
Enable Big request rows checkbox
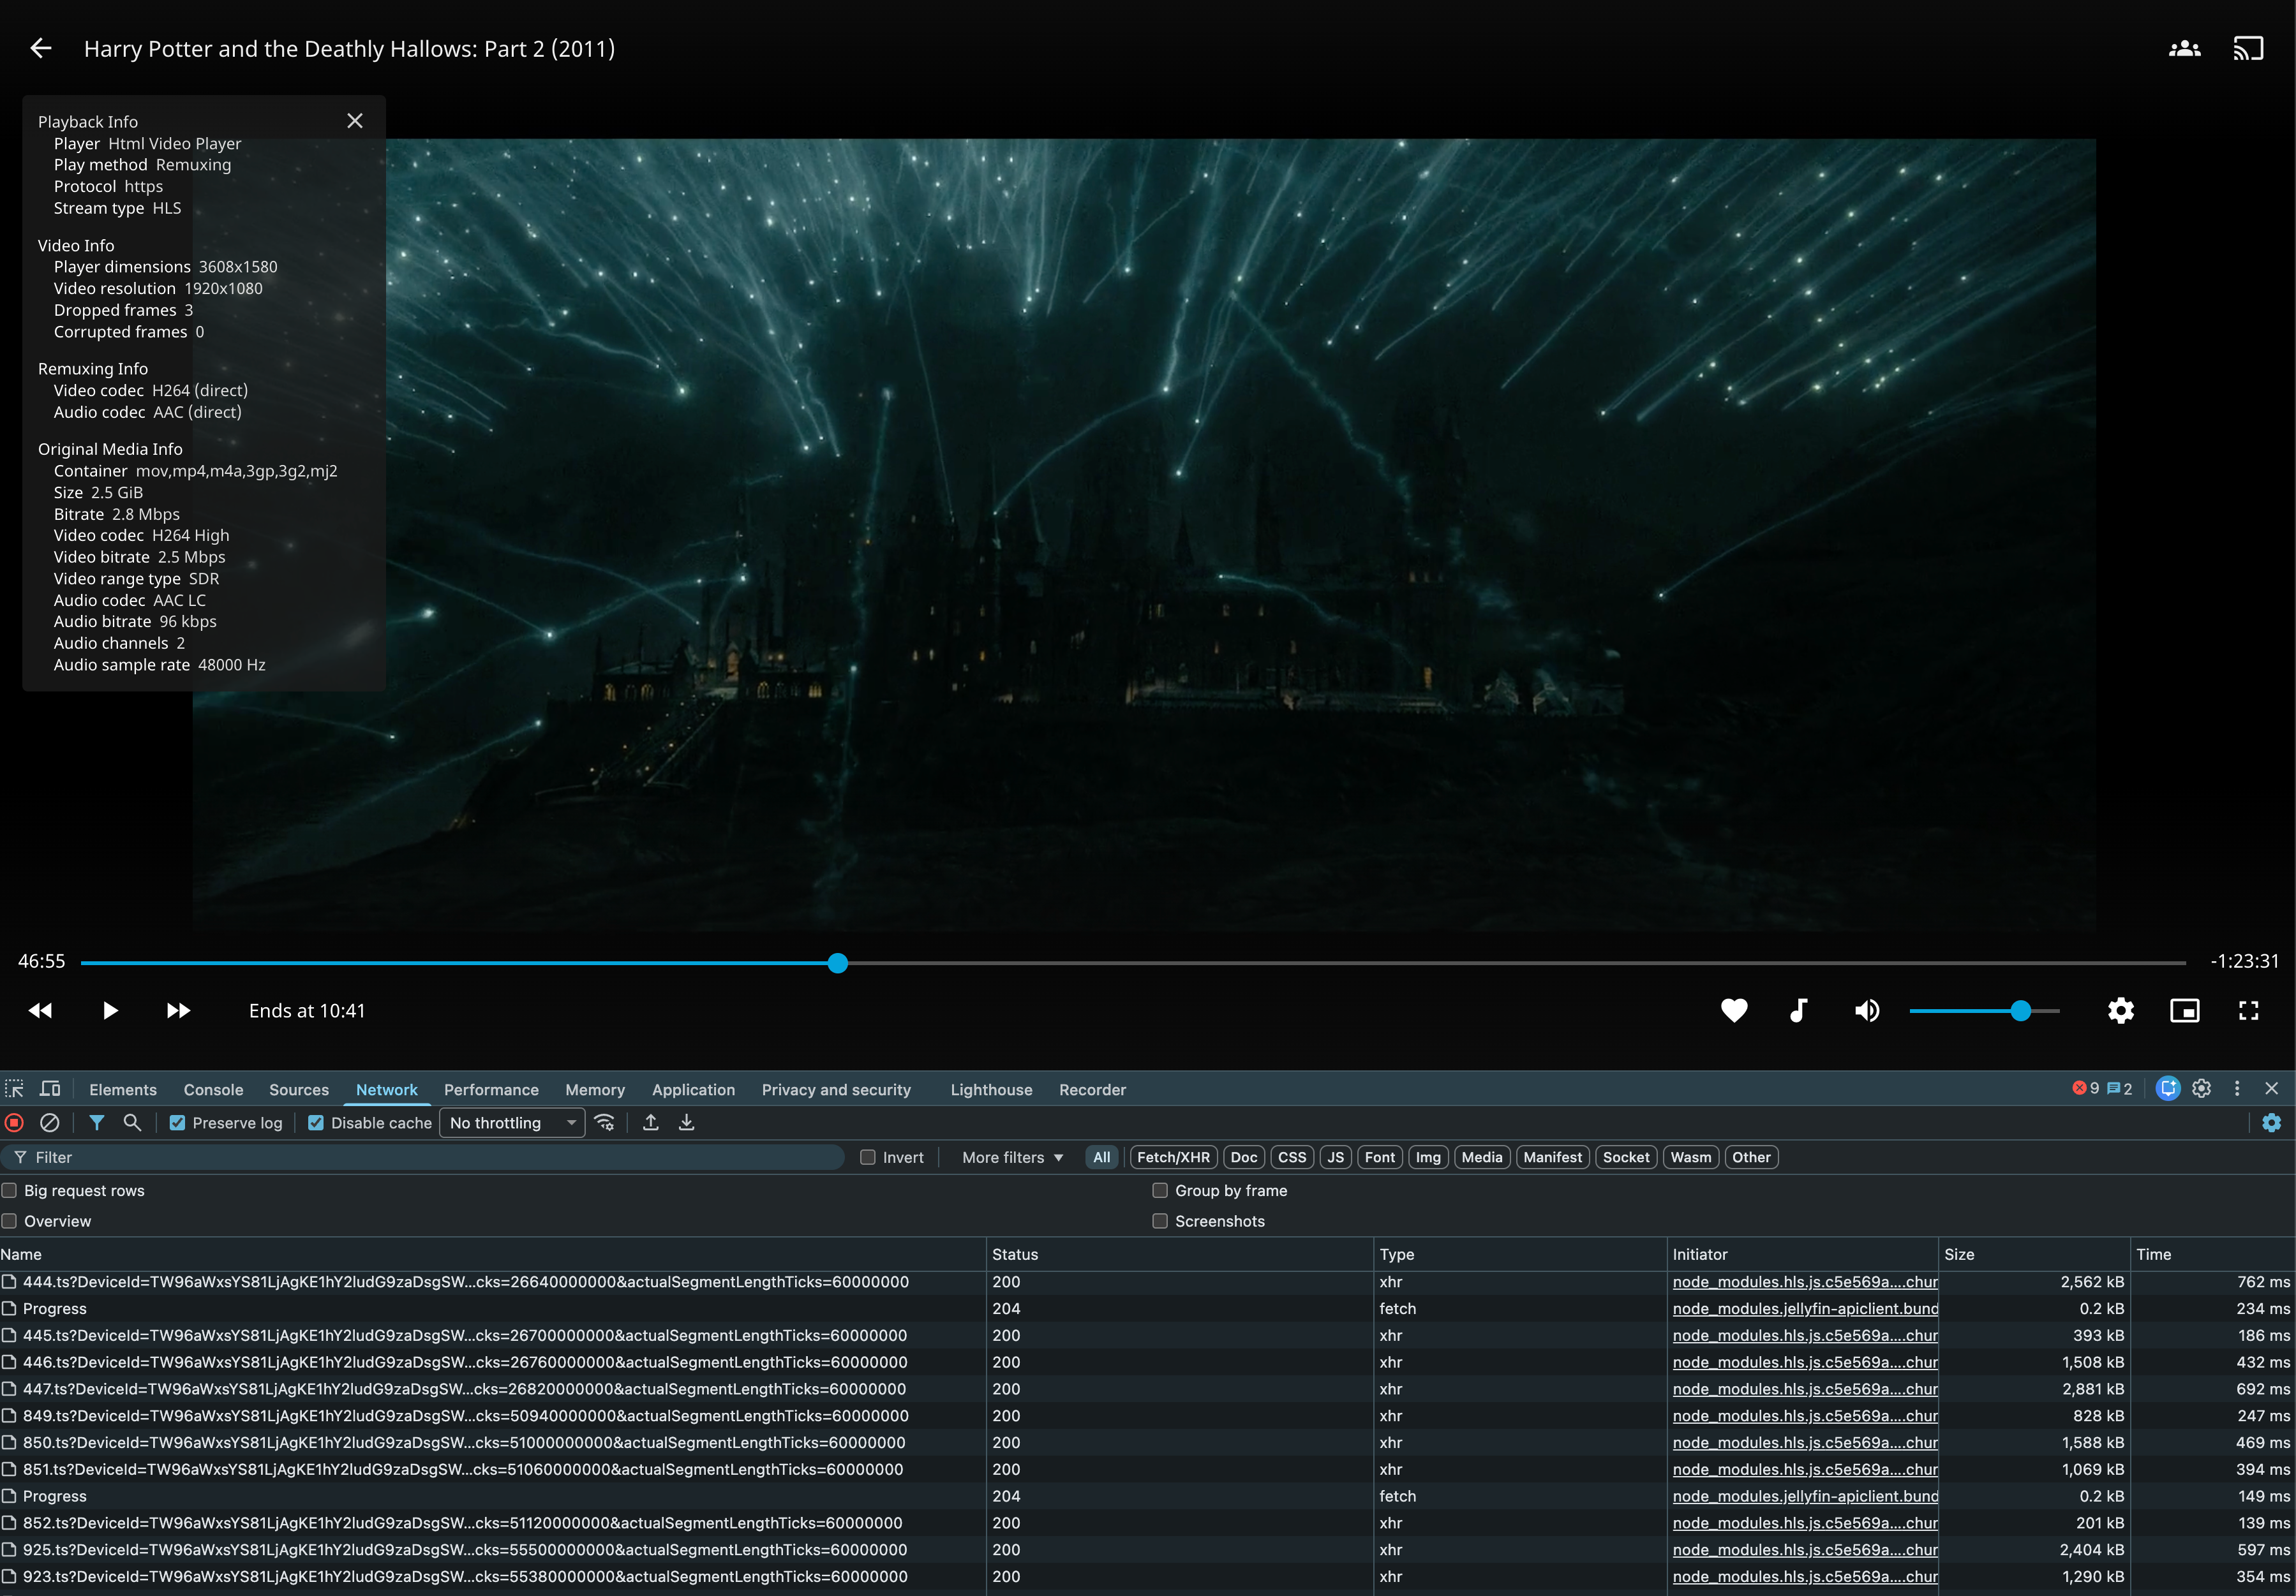(x=9, y=1190)
